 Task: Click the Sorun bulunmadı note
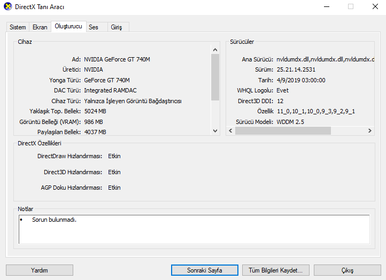[54, 220]
